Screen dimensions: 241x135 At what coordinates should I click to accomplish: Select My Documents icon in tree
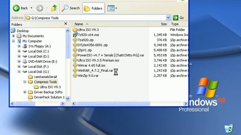point(19,36)
